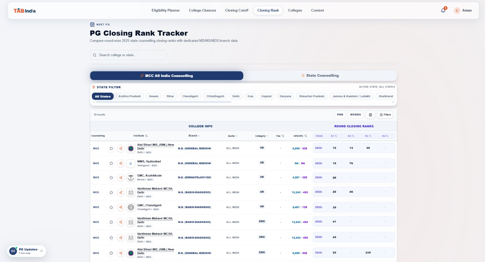Sort by R2 closing rank
Screen dimensions: 485x262
point(351,136)
